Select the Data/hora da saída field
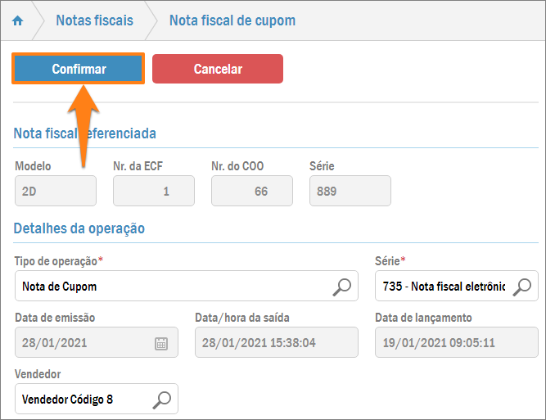The height and width of the screenshot is (420, 546). [x=276, y=343]
